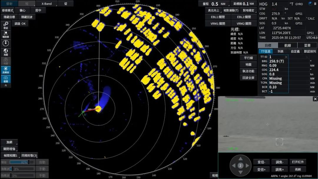Select the 列表 list sub-tab
Image resolution: width=318 pixels, height=179 pixels.
coord(281,52)
